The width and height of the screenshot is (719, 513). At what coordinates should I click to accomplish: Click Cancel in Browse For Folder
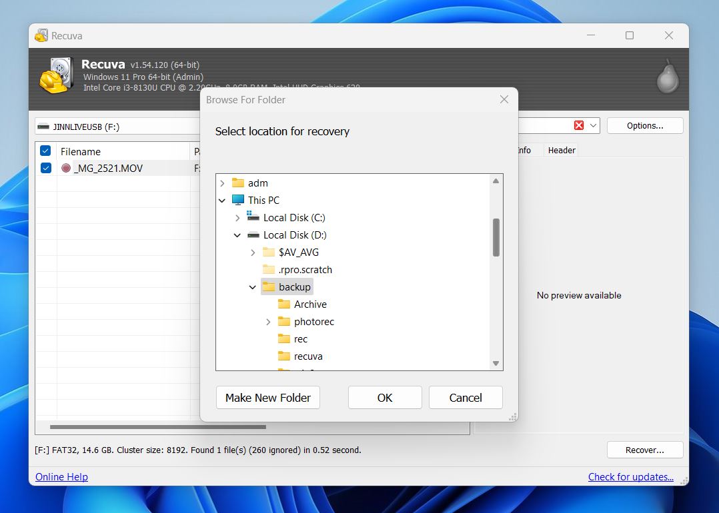point(466,398)
